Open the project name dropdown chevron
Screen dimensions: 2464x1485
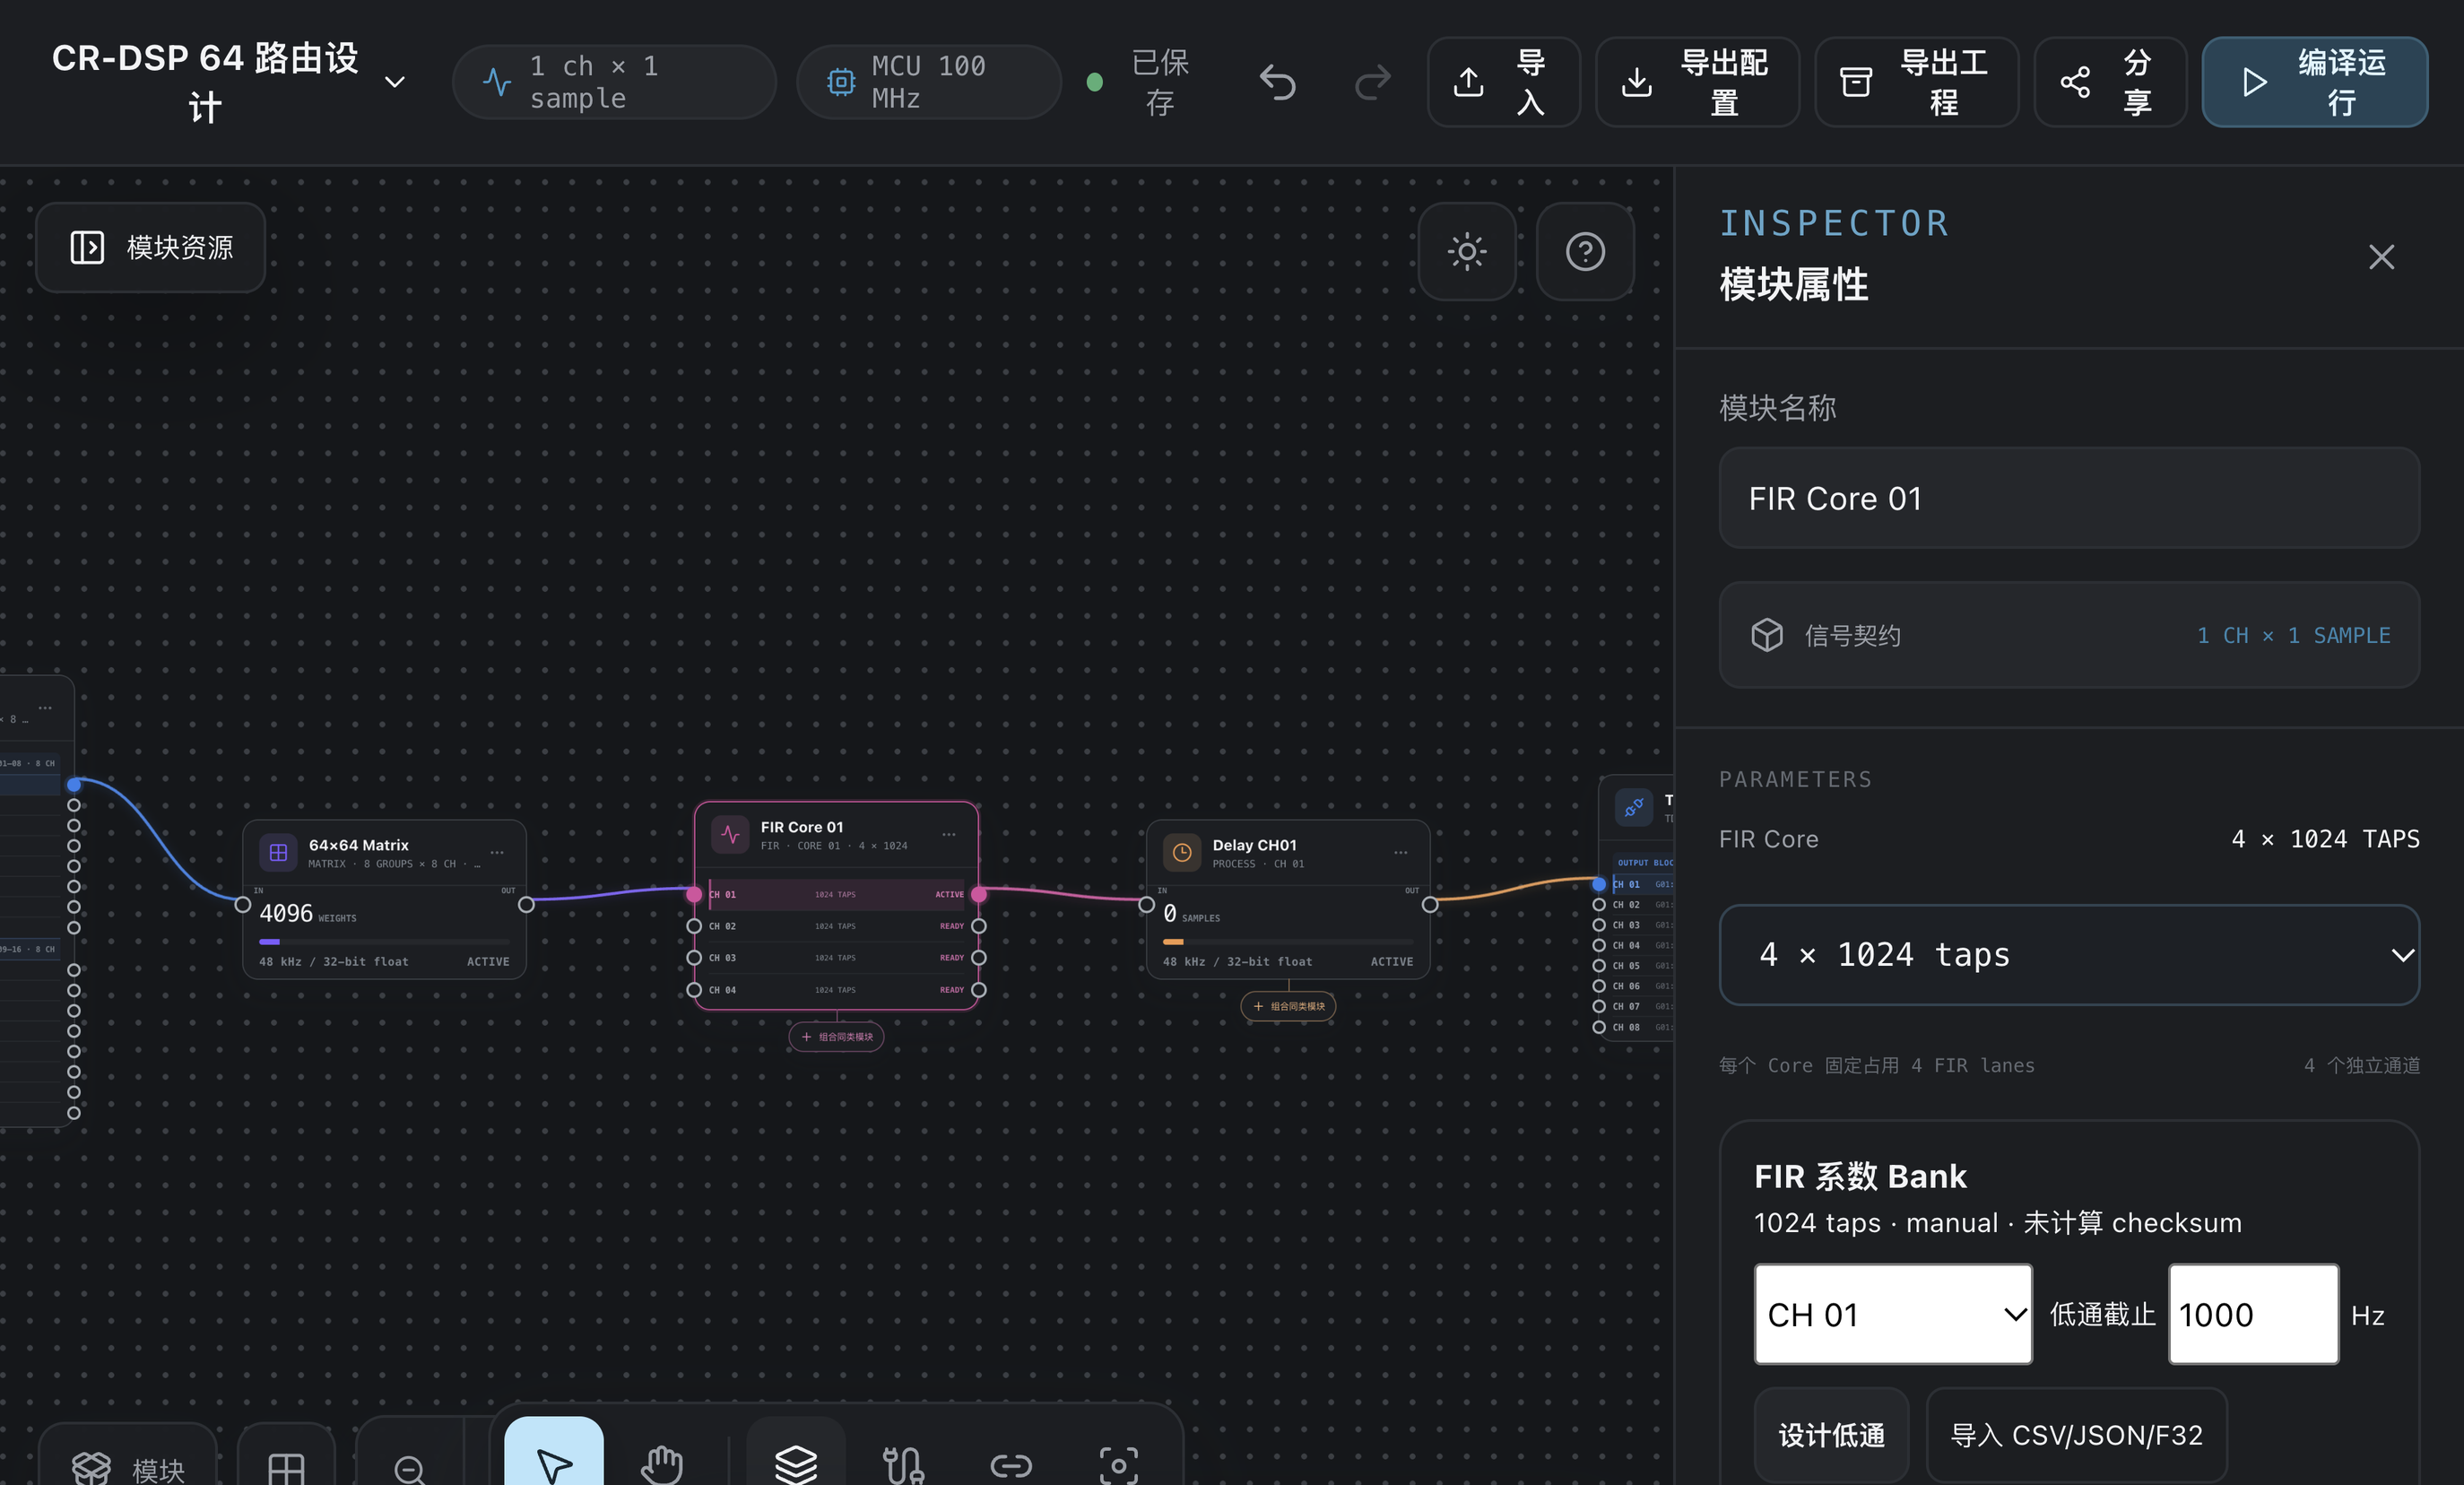point(395,82)
